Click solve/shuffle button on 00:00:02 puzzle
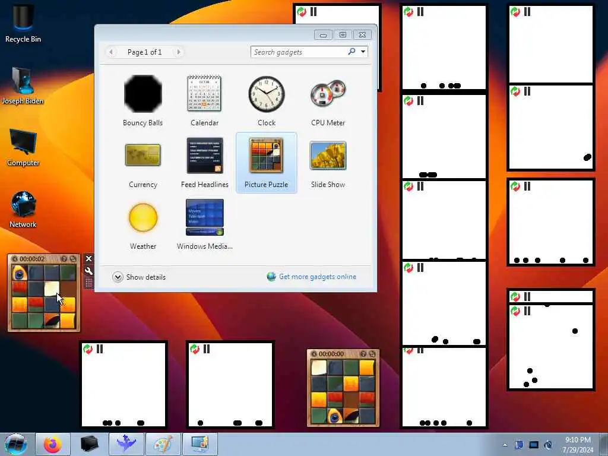The width and height of the screenshot is (608, 456). pos(72,259)
